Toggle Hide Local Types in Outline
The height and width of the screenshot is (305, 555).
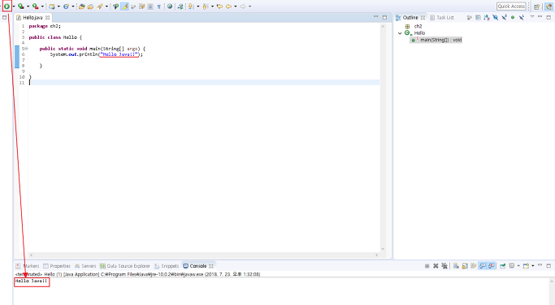click(522, 17)
